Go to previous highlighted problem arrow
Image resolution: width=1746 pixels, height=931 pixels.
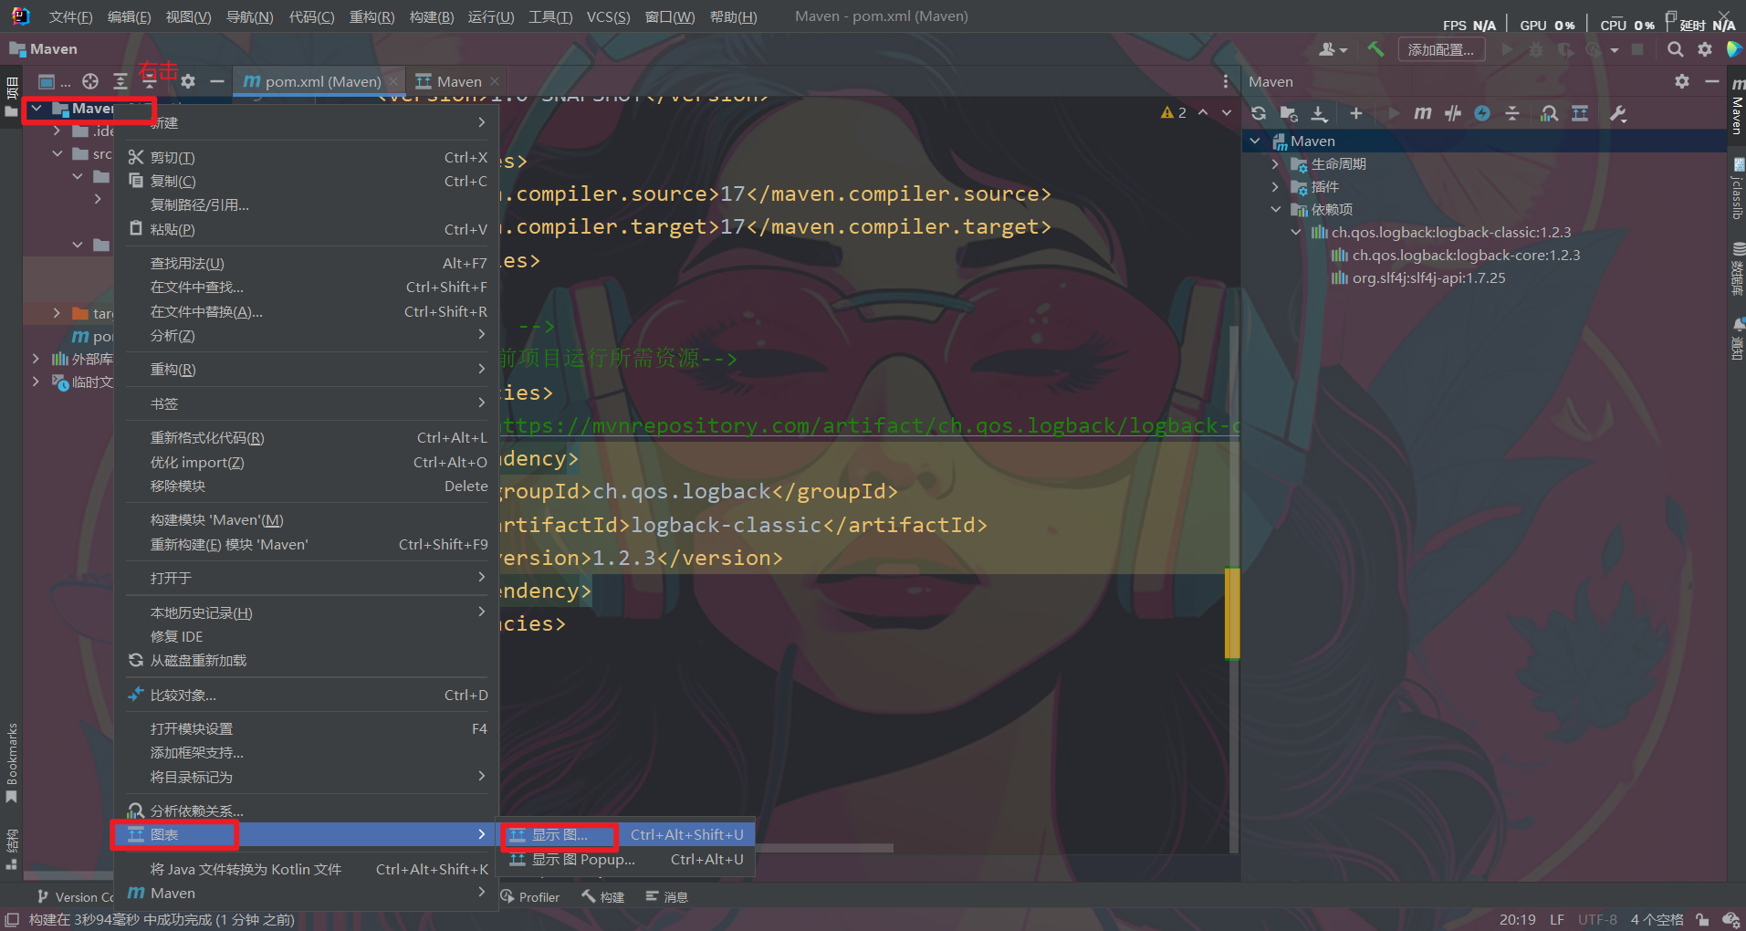[x=1203, y=112]
